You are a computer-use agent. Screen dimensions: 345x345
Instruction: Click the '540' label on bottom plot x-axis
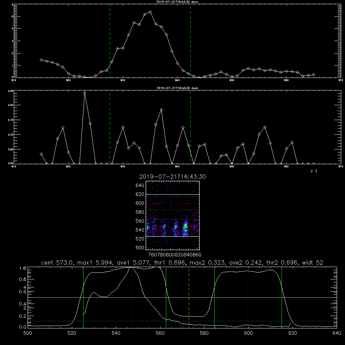pos(116,333)
